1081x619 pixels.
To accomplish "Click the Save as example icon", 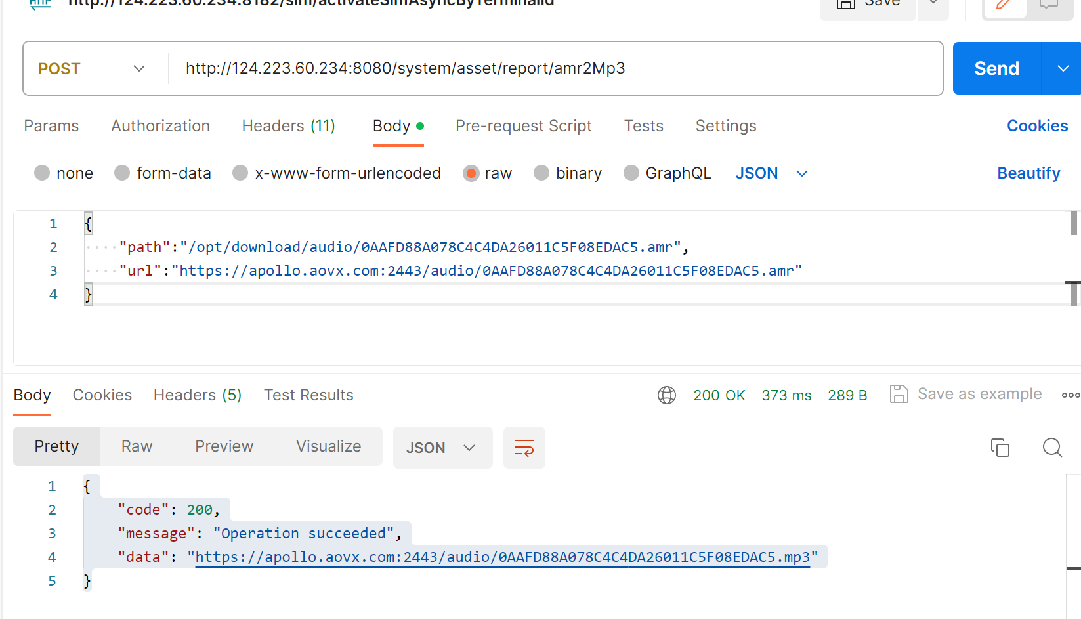I will click(x=899, y=395).
